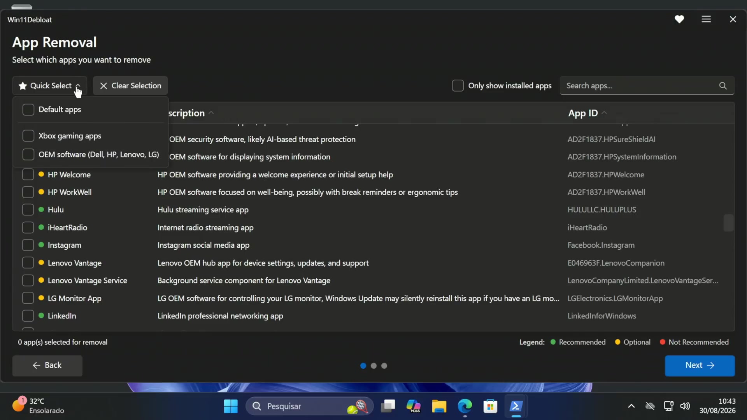This screenshot has width=747, height=420.
Task: Click the heart donate icon
Action: [679, 19]
